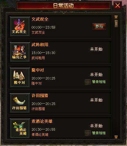127x146 pixels.
Task: Click the scrollbar up arrow
Action: pos(116,17)
